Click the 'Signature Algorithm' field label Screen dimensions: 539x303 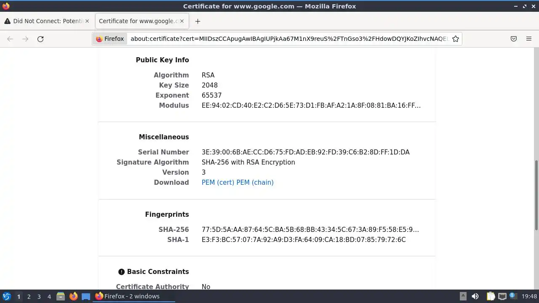click(x=153, y=162)
